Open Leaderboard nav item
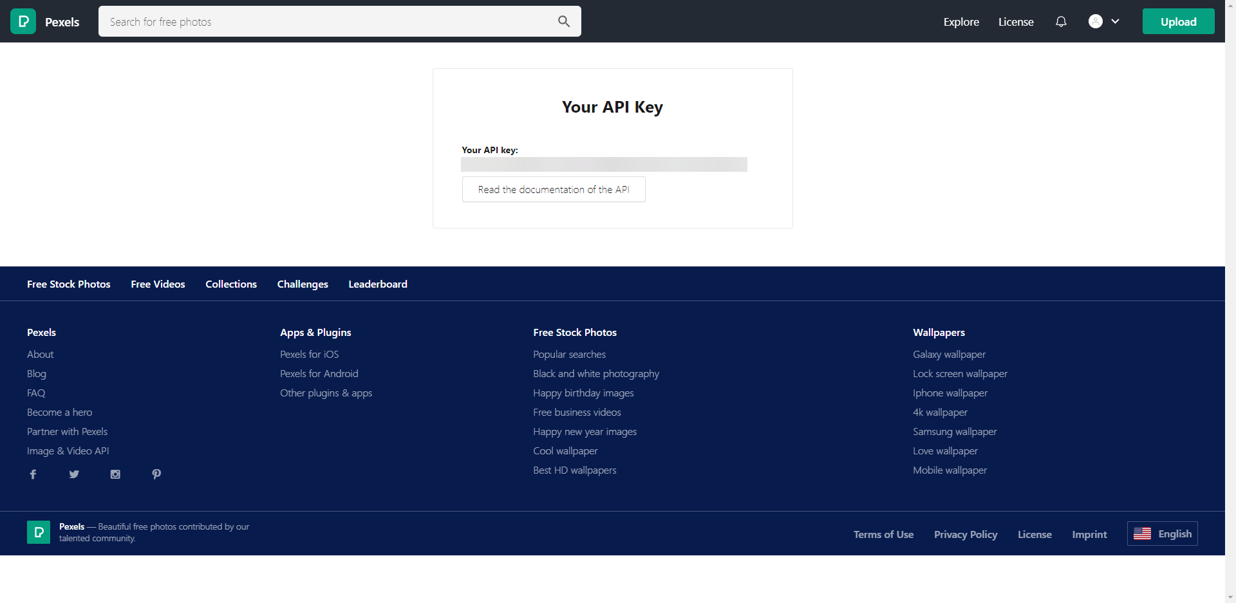This screenshot has height=603, width=1236. pos(378,284)
